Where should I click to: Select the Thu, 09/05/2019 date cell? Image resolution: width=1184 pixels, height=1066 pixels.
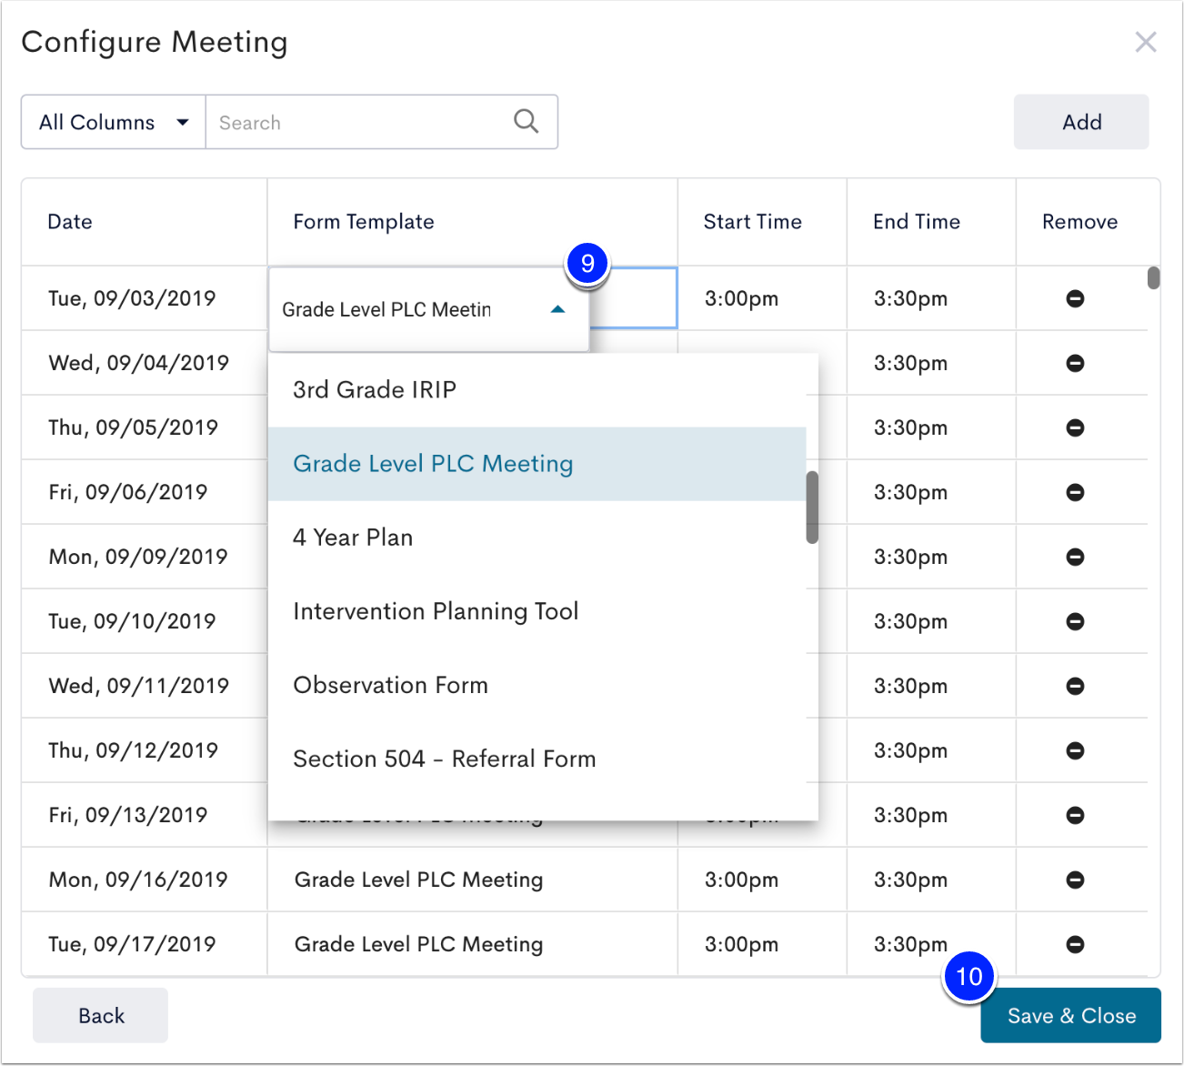pyautogui.click(x=145, y=427)
